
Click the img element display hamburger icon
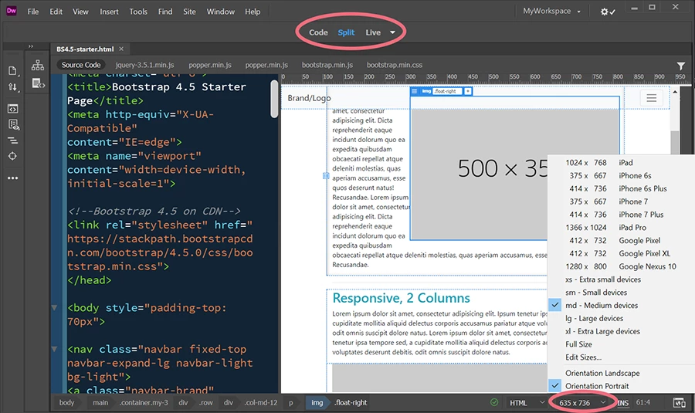coord(415,91)
